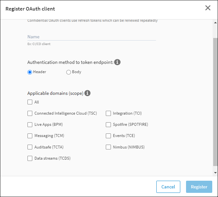
Task: Toggle the Messaging (TCM) checkbox
Action: point(30,136)
